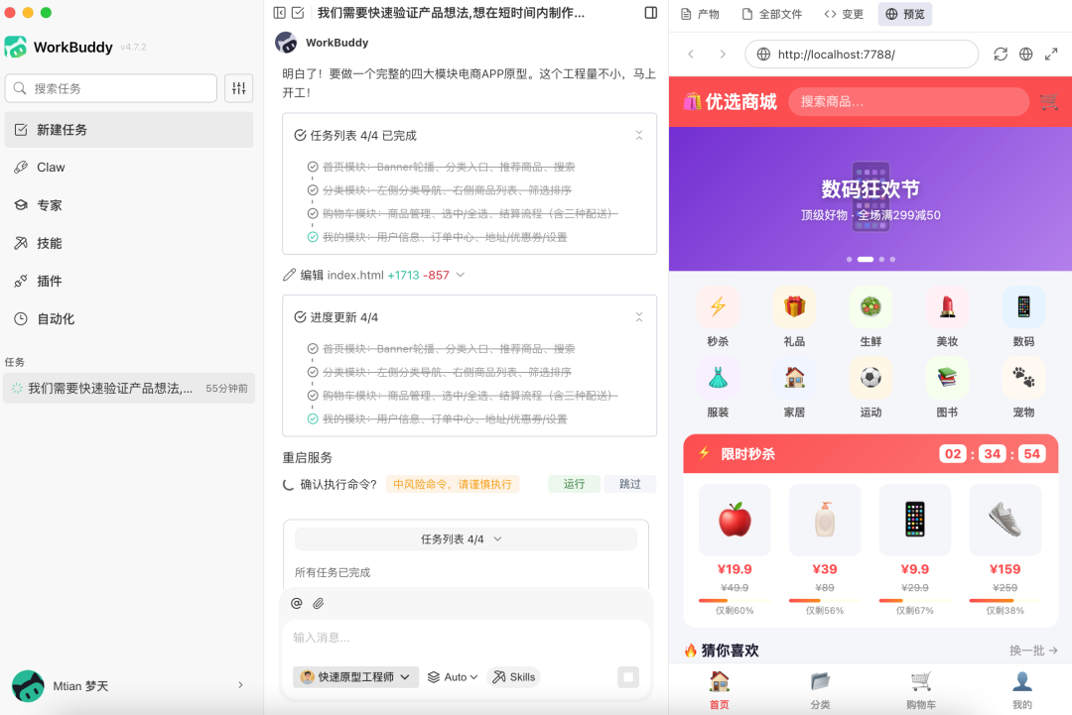Open the ¥9.9 phone product thumbnail

[x=915, y=520]
